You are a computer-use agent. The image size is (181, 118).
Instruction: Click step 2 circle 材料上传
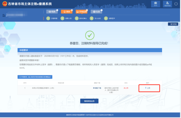(x=62, y=18)
